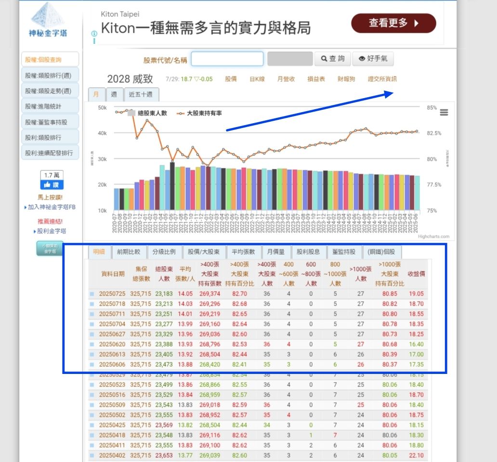497x462 pixels.
Task: Open 股利:連續配發排行 in sidebar
Action: pos(50,153)
